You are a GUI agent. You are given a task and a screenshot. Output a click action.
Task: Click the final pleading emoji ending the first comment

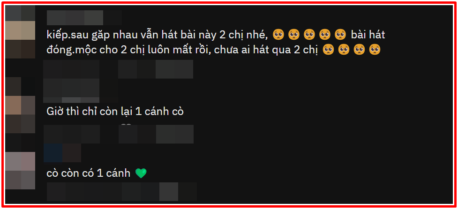[375, 50]
